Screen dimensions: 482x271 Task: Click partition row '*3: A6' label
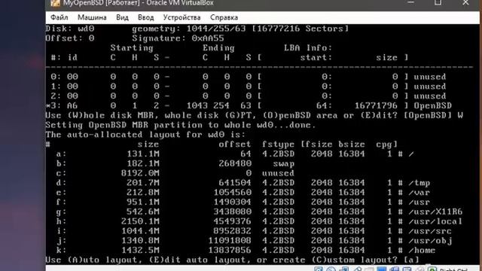(62, 105)
